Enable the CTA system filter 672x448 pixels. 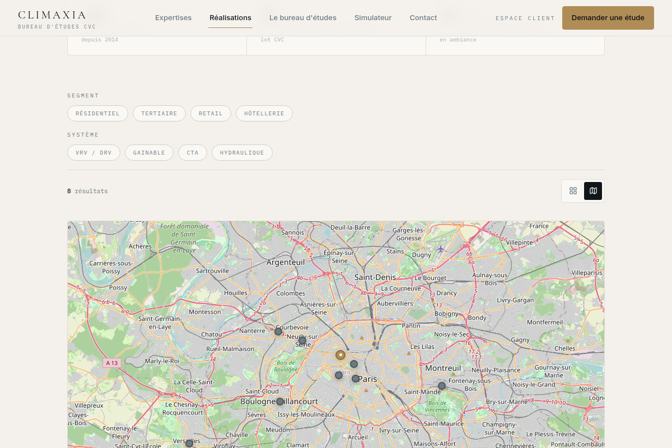[193, 152]
